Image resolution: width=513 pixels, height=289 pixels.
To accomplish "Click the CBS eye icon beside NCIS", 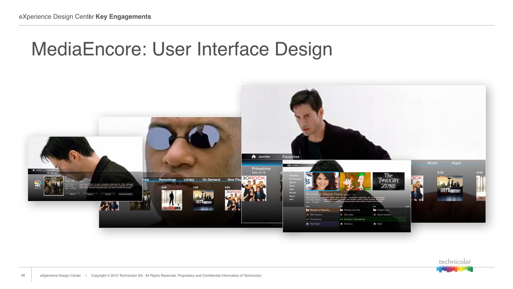I will pyautogui.click(x=375, y=224).
